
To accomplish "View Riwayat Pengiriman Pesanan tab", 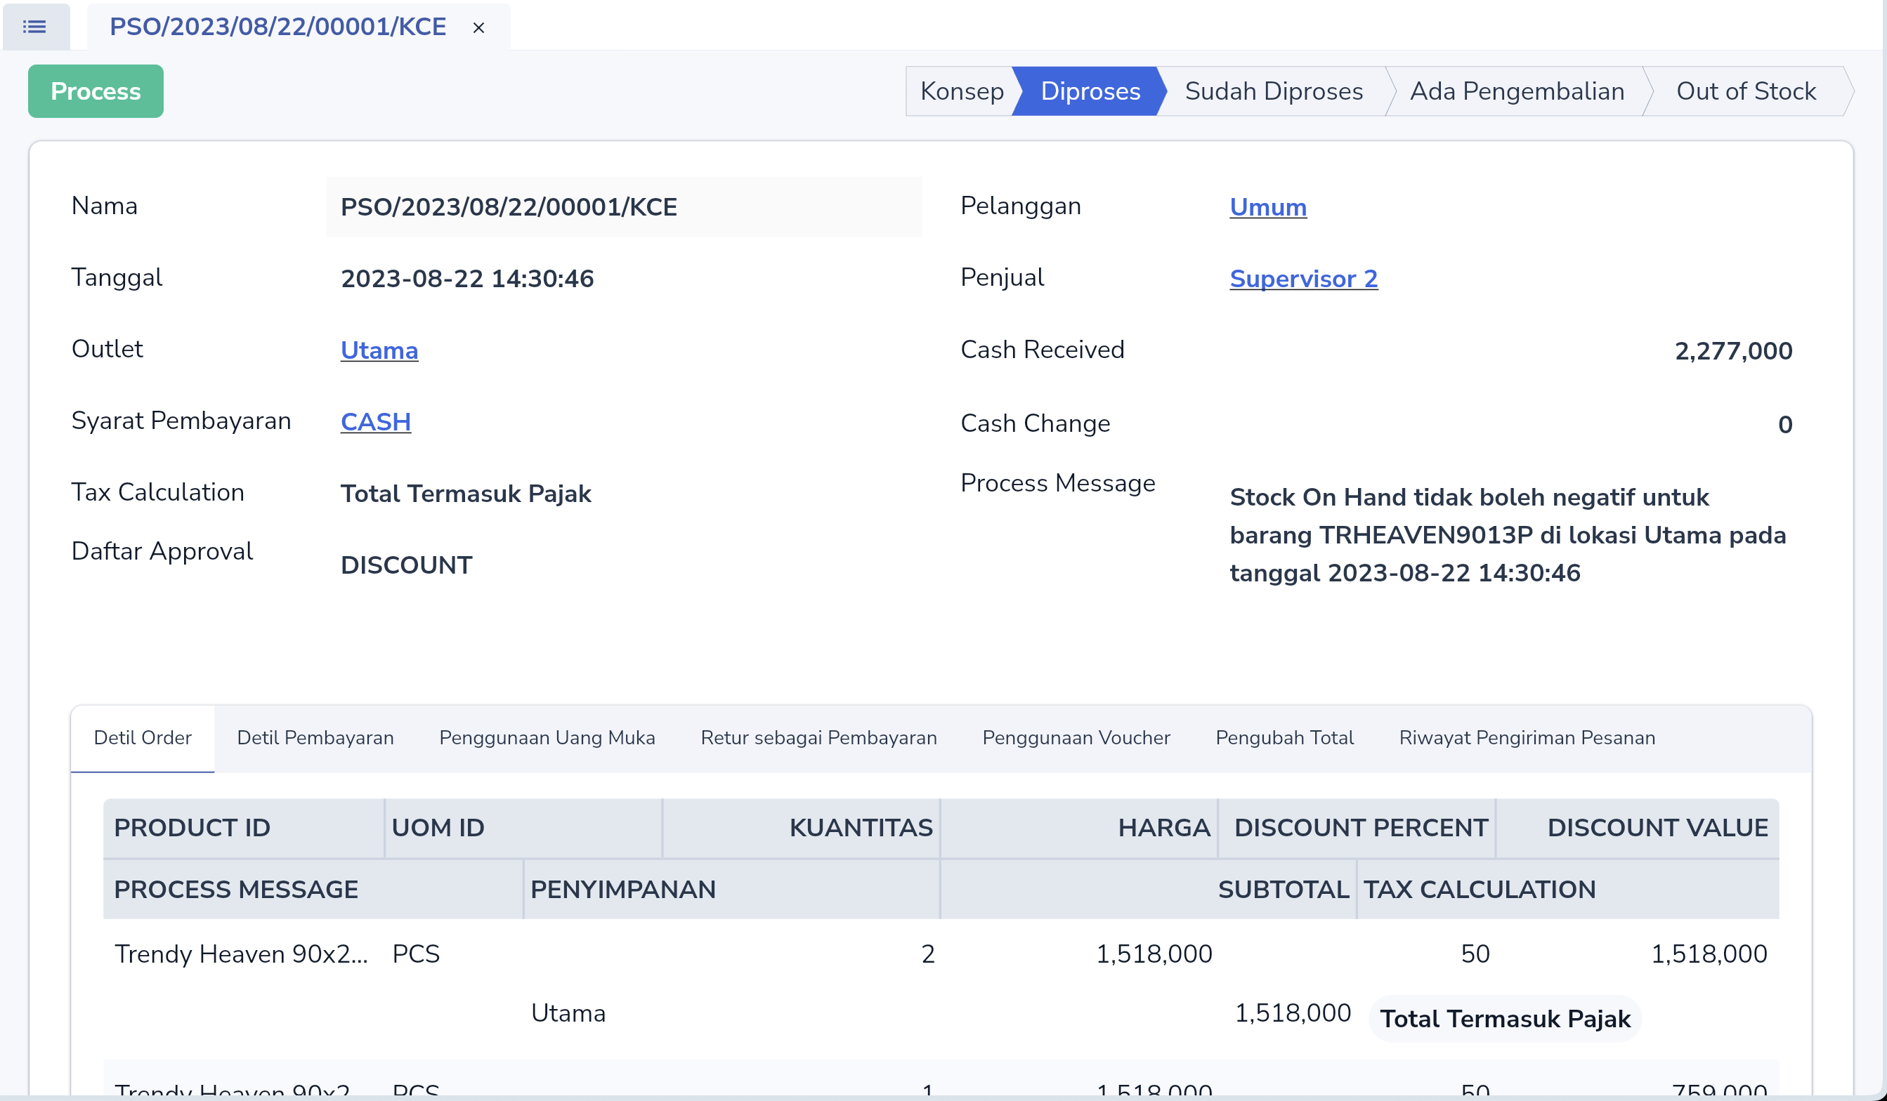I will tap(1526, 738).
